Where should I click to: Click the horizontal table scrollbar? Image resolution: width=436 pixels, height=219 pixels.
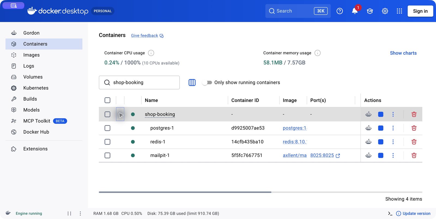(x=185, y=192)
